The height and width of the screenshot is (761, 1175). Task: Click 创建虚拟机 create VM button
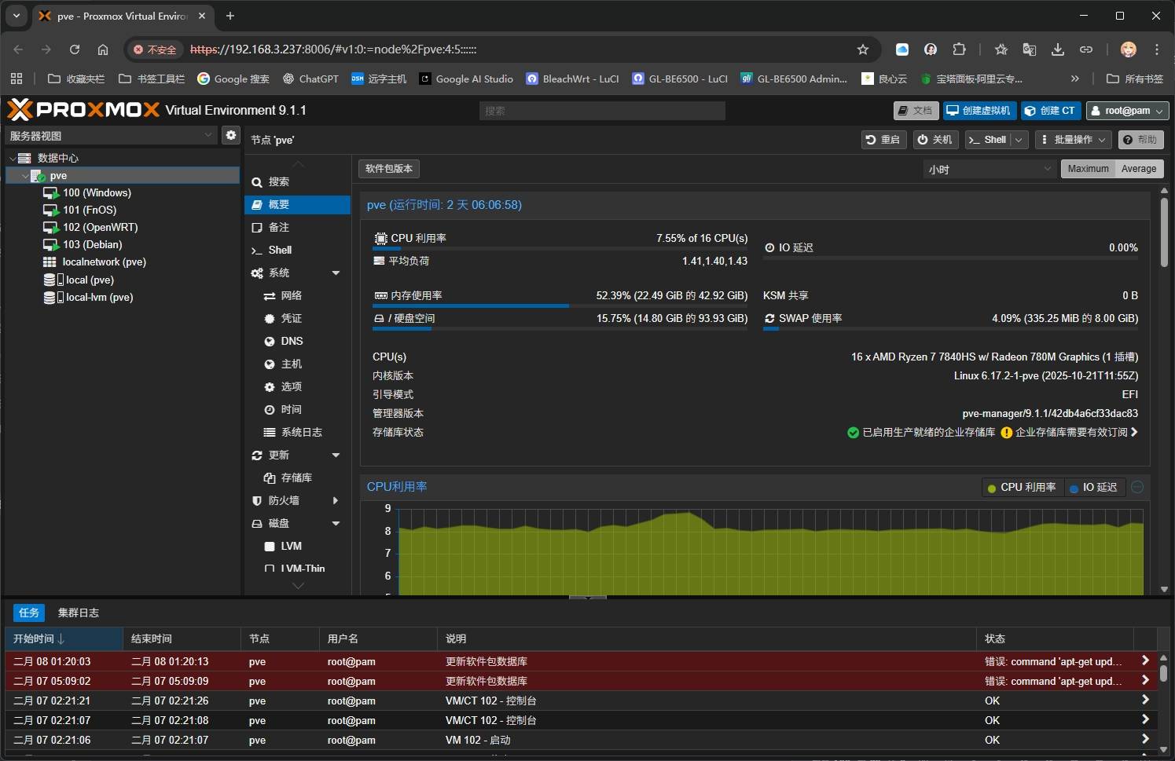979,111
